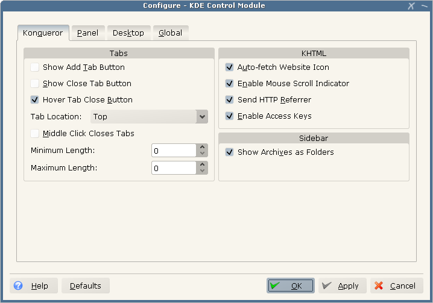433x303 pixels.
Task: Increase Maximum Length with up arrow
Action: pos(202,164)
